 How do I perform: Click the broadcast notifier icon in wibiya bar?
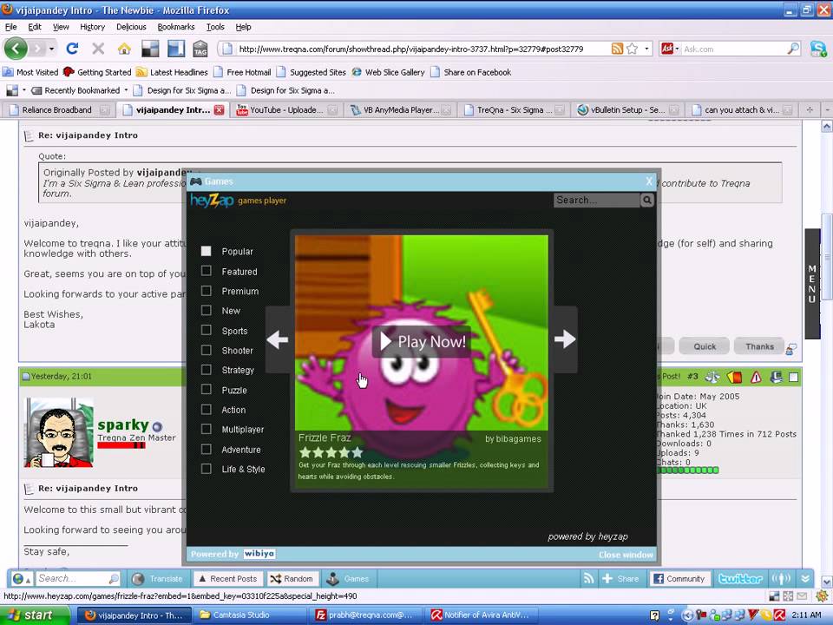click(x=782, y=579)
